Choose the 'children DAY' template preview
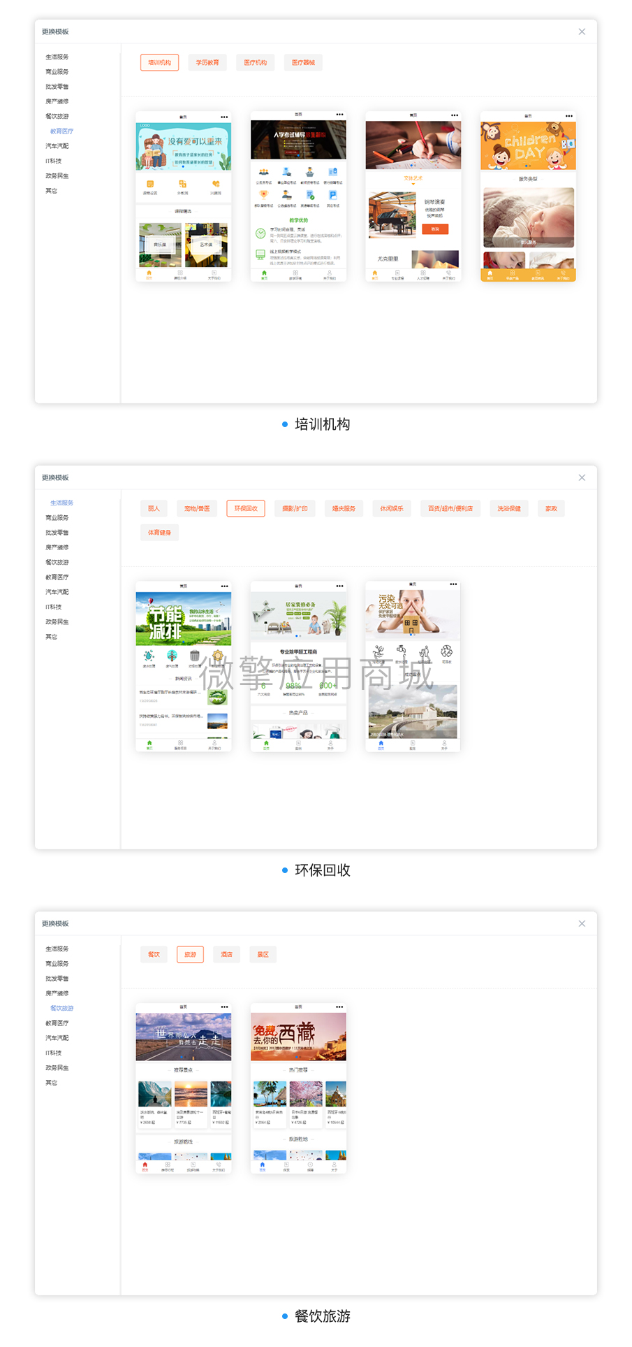This screenshot has width=632, height=1347. click(528, 196)
